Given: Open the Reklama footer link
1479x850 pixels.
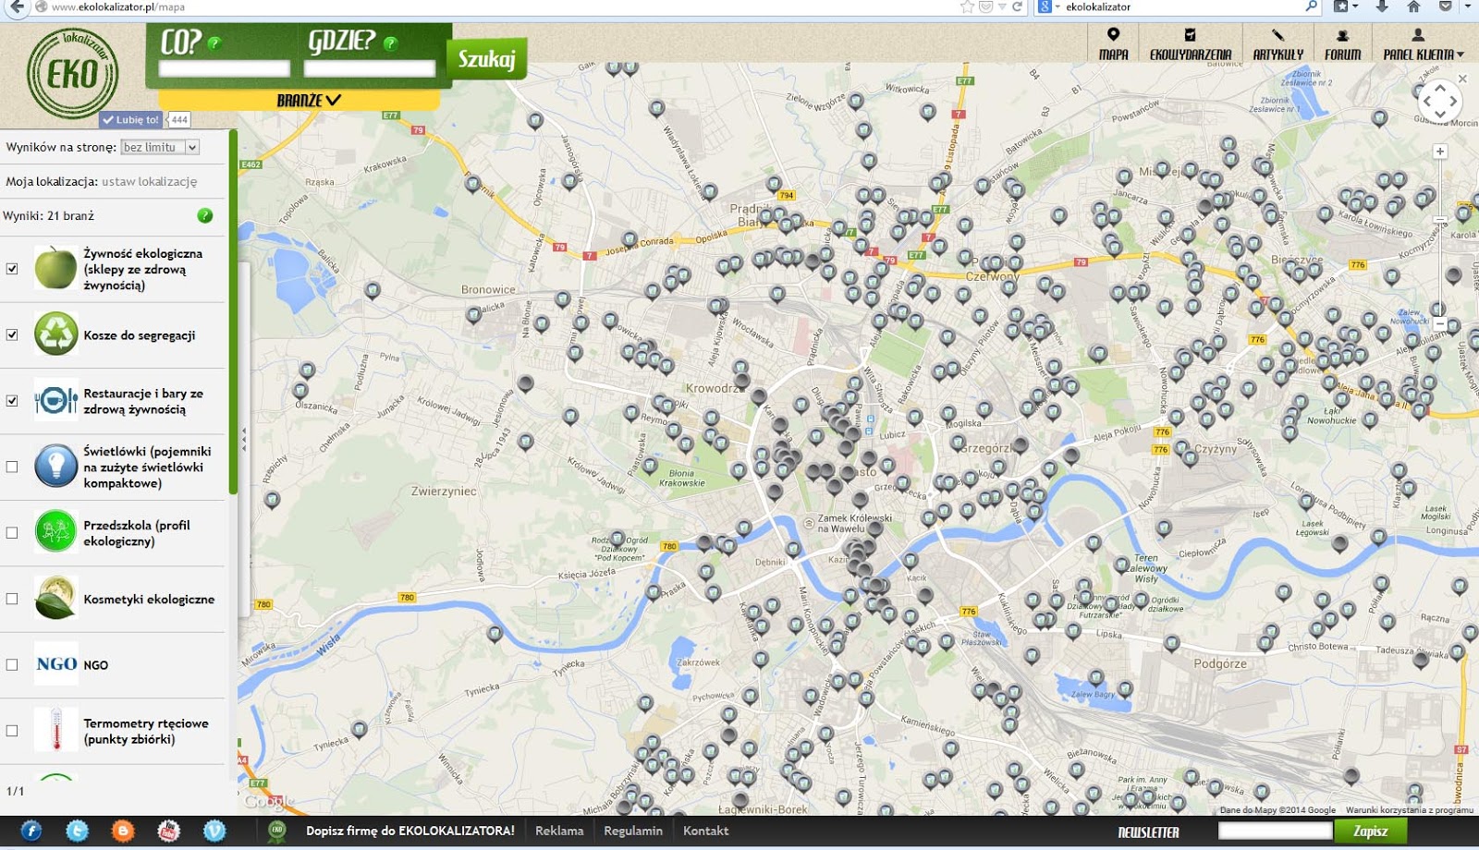Looking at the screenshot, I should (x=559, y=831).
